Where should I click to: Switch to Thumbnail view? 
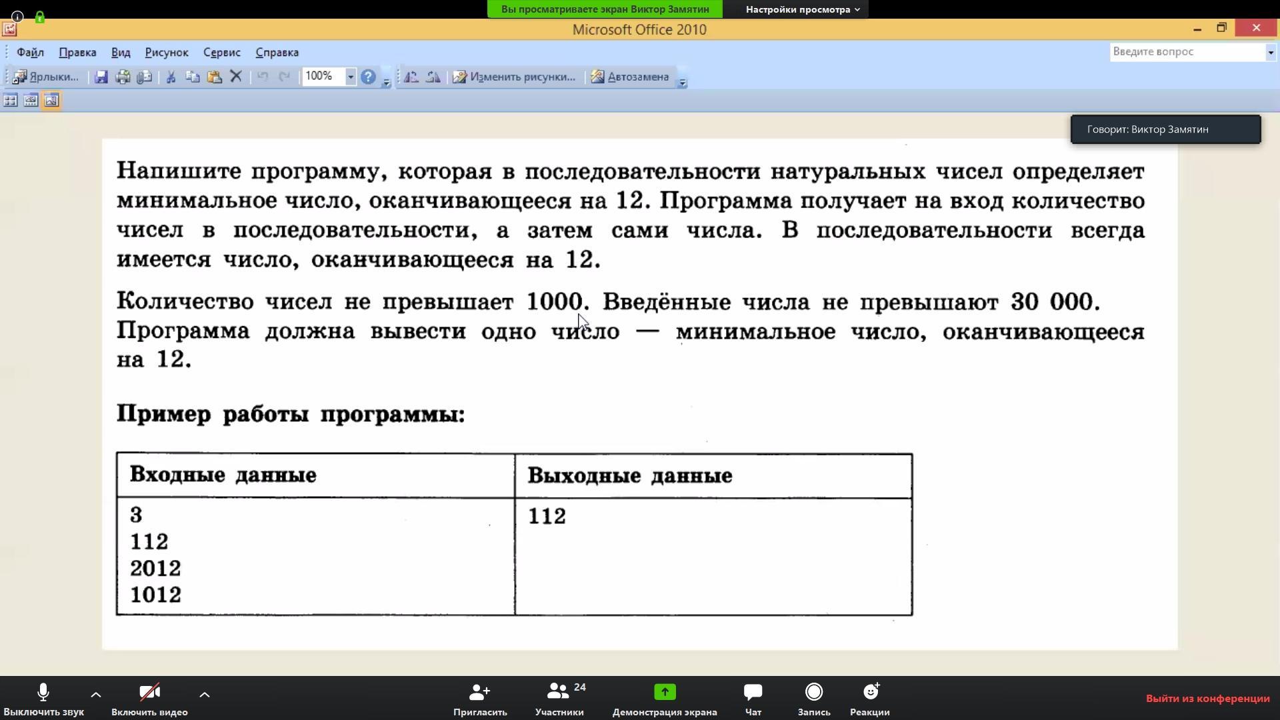pos(11,101)
